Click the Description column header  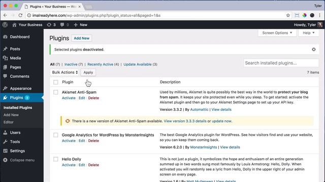[170, 82]
